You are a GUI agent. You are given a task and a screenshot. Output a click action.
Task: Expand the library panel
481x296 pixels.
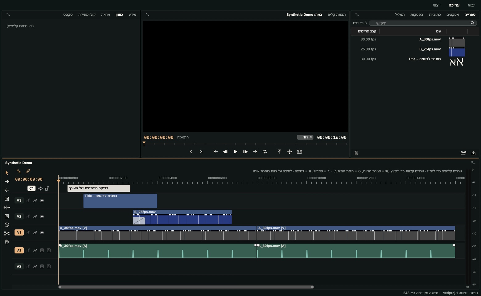[357, 14]
